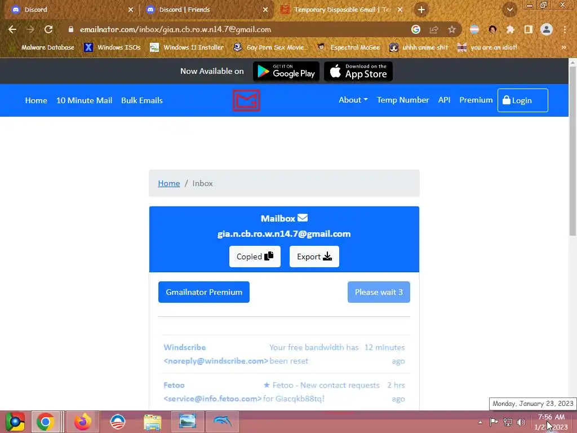Open the tab search dropdown arrow
577x433 pixels.
point(509,10)
